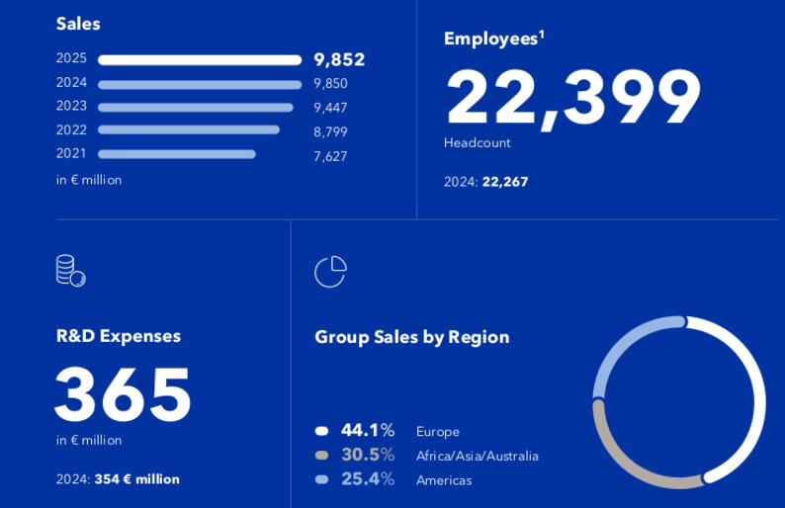Click the gray Africa/Asia/Australia legend dot
This screenshot has height=508, width=785.
click(x=321, y=456)
